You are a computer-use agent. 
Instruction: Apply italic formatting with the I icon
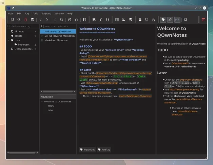click(100, 20)
